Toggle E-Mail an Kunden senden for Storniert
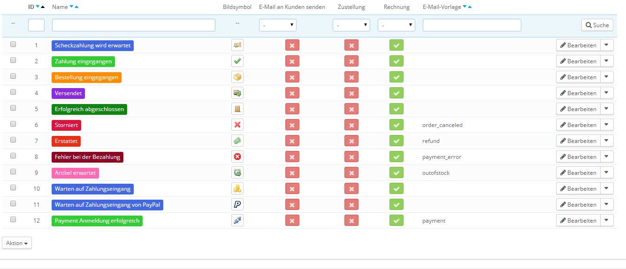626x269 pixels. click(292, 125)
